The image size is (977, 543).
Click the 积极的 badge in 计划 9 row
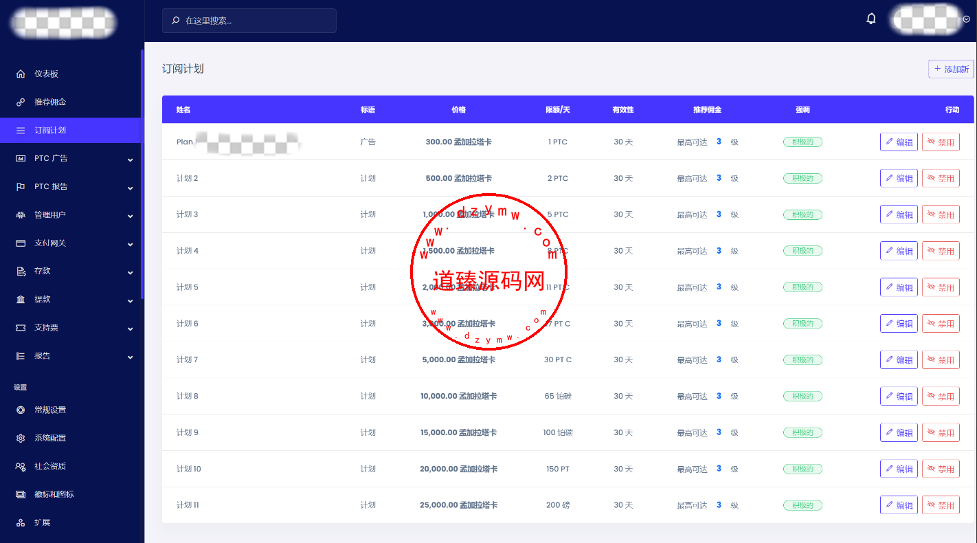802,432
